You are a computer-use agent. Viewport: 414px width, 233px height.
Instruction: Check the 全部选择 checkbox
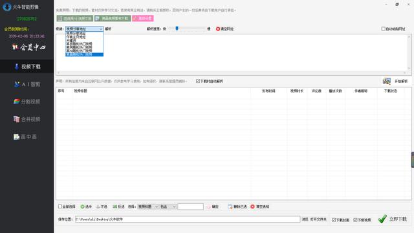click(60, 206)
